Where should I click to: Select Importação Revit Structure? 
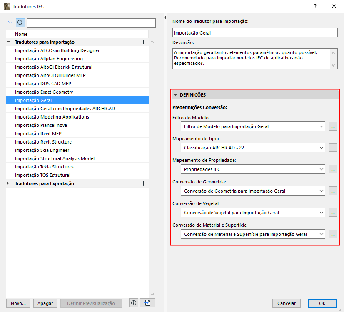click(77, 142)
